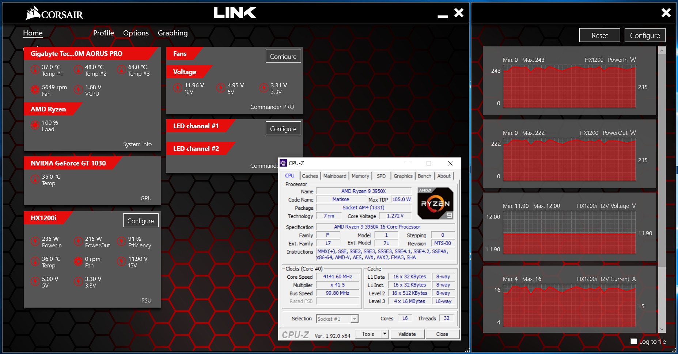Click the CPU-Z title bar app icon
The width and height of the screenshot is (678, 354).
[283, 163]
